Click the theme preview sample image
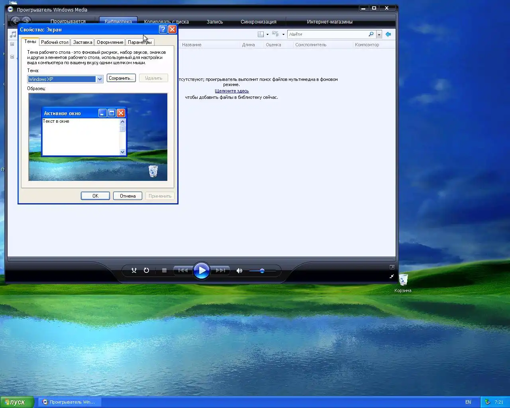The image size is (510, 408). tap(98, 137)
